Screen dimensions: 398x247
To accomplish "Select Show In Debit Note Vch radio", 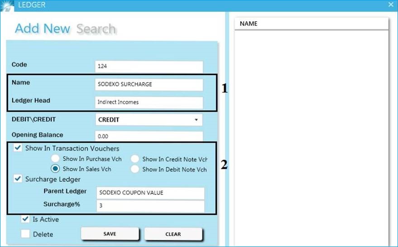I will pos(135,169).
